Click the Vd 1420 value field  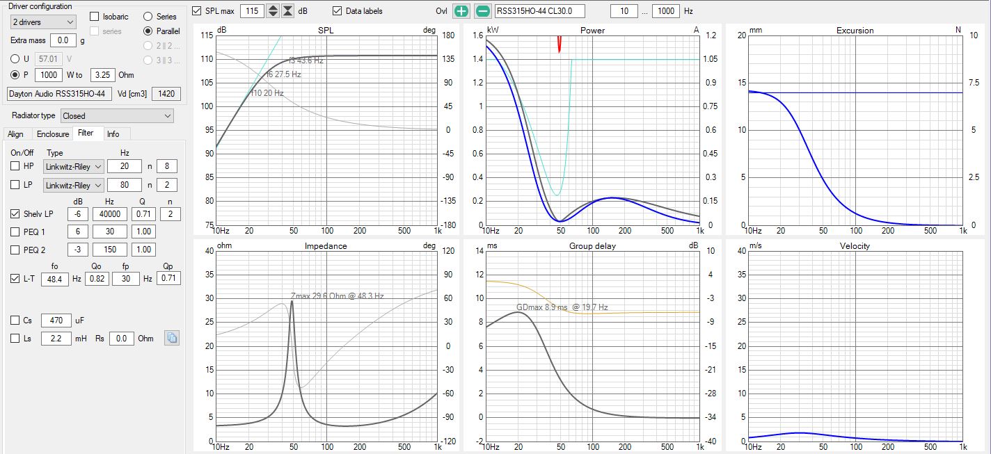[x=166, y=94]
